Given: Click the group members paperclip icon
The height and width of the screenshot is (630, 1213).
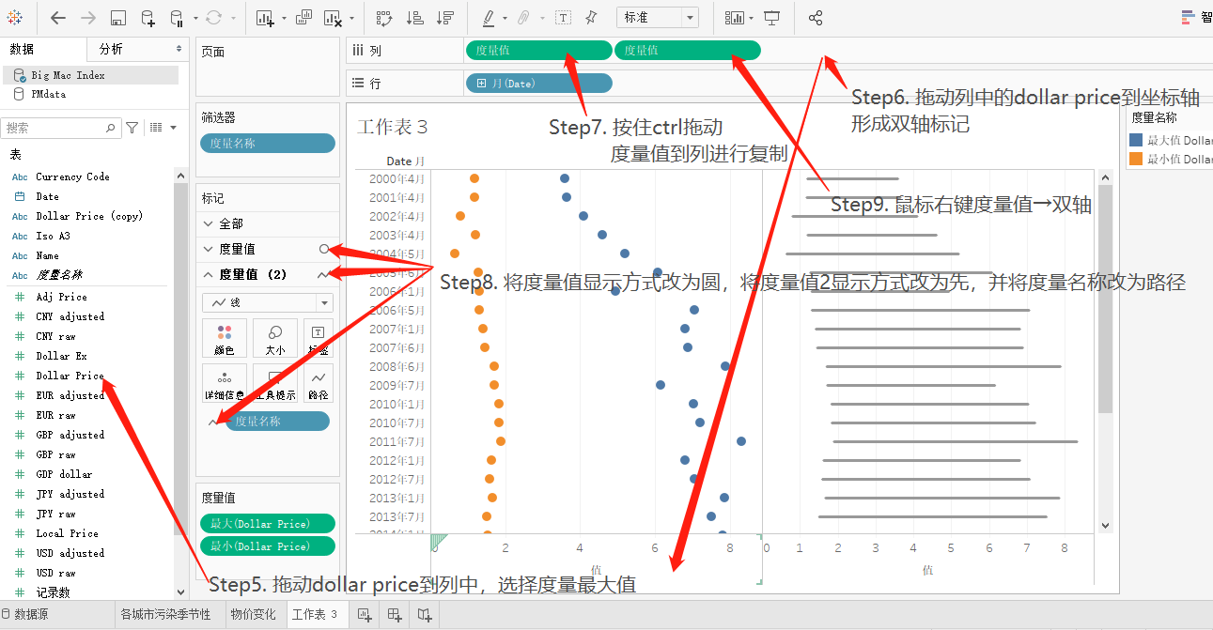Looking at the screenshot, I should coord(523,18).
